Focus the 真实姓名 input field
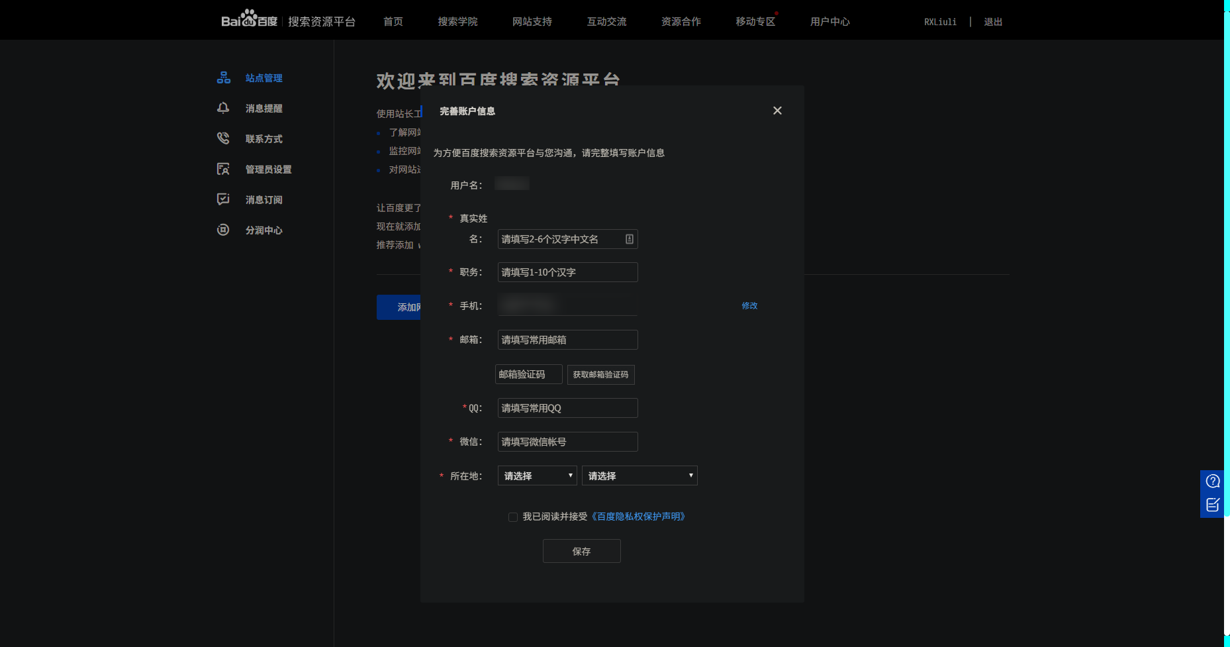The height and width of the screenshot is (647, 1230). (x=567, y=239)
